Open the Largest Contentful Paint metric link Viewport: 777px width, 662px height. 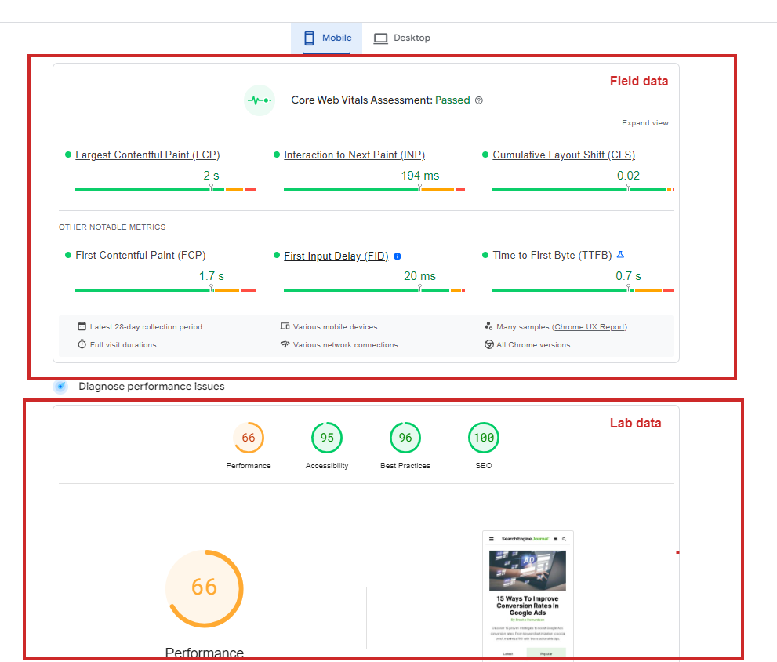pyautogui.click(x=147, y=155)
